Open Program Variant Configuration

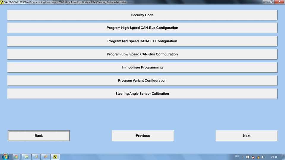tap(142, 81)
